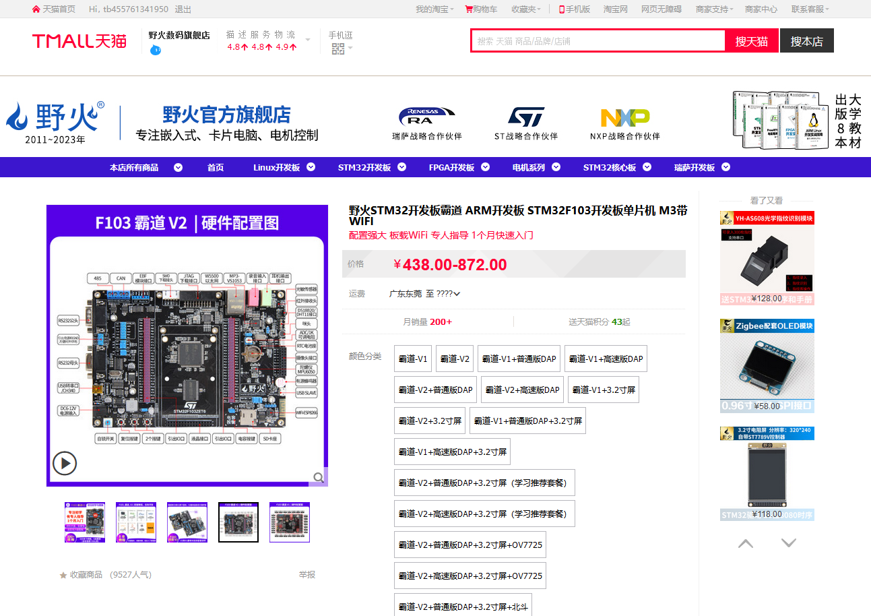Open the STM32核心板 nav item
Image resolution: width=871 pixels, height=616 pixels.
(x=610, y=167)
